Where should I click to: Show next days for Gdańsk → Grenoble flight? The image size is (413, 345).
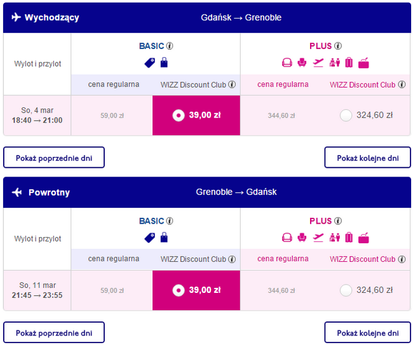click(x=367, y=158)
